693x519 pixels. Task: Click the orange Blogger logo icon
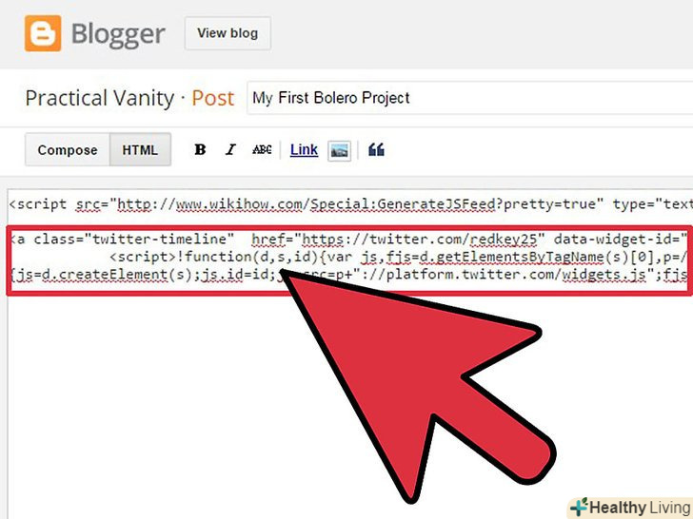click(43, 33)
